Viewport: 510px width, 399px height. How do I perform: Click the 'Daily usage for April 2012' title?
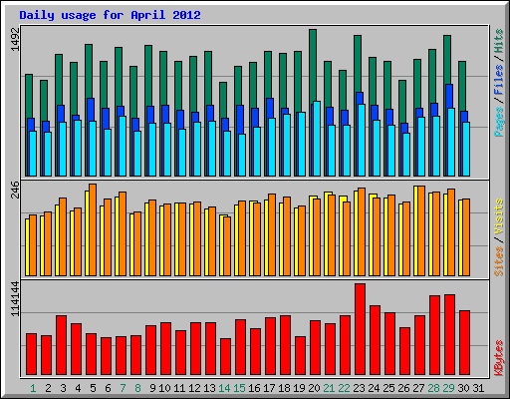tap(110, 15)
